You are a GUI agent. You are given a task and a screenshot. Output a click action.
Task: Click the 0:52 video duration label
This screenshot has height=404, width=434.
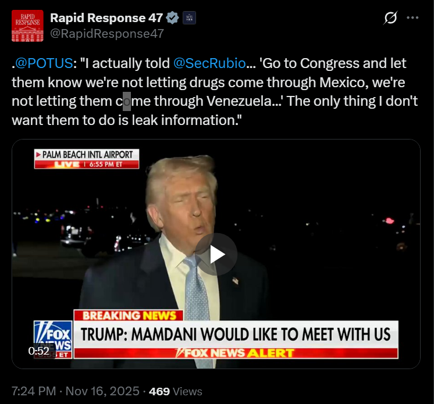(x=39, y=351)
